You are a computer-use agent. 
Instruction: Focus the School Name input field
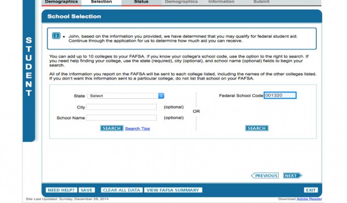(121, 118)
